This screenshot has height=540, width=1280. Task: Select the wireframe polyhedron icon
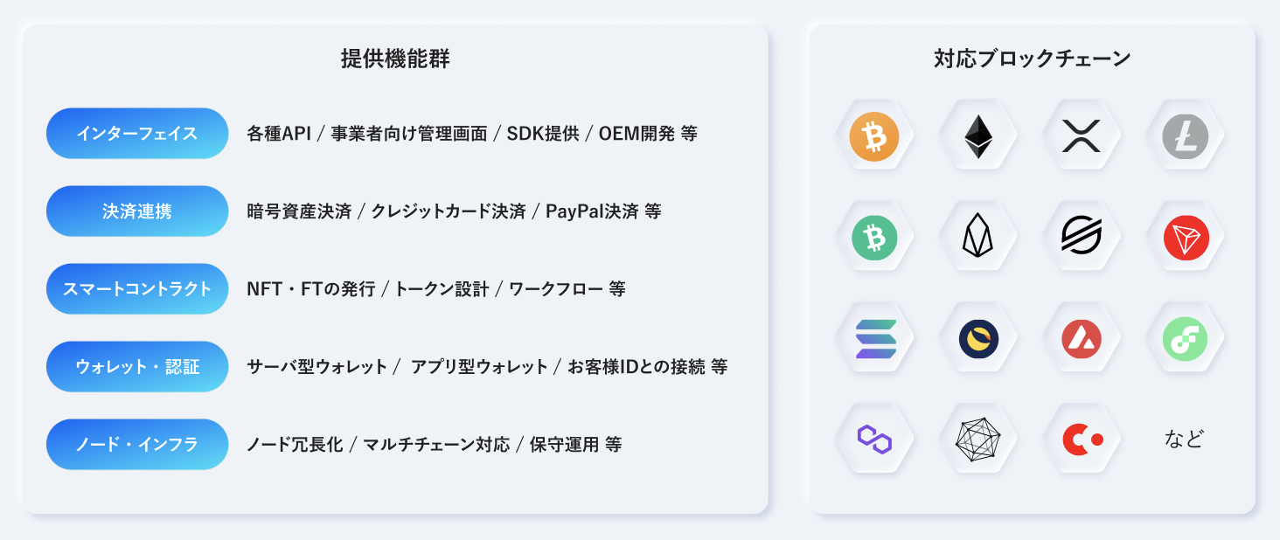coord(978,439)
